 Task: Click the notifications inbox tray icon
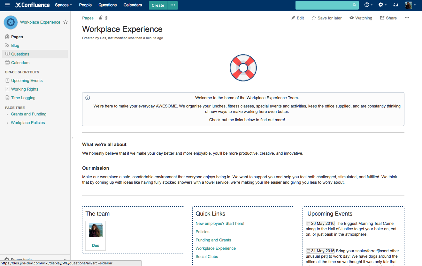coord(395,5)
